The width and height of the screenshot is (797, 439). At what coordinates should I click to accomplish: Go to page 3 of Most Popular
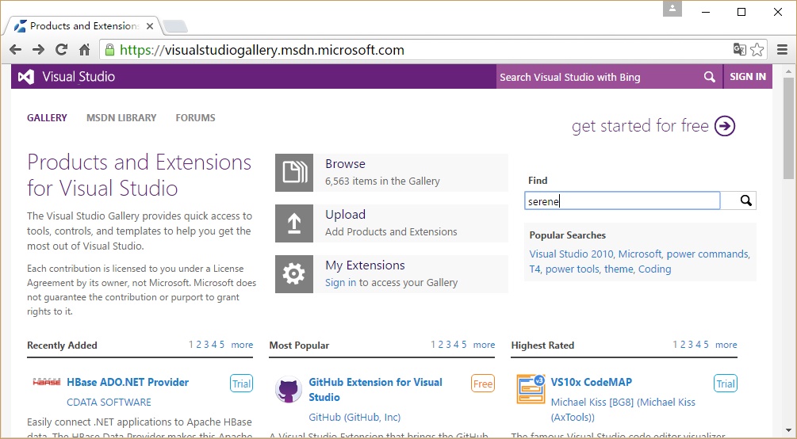[448, 345]
